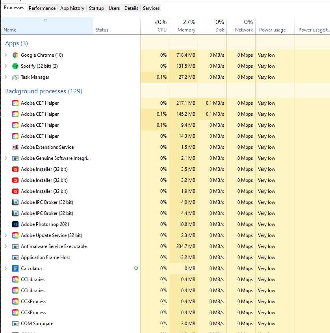Image resolution: width=330 pixels, height=333 pixels.
Task: Click the 234.7 MB memory cell
Action: click(184, 246)
